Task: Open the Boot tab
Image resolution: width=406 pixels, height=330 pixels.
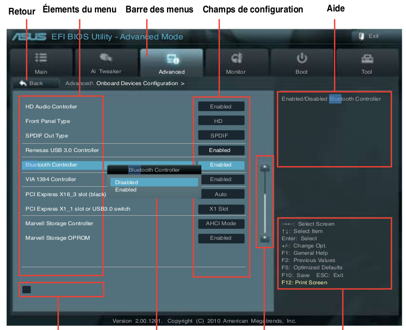Action: pyautogui.click(x=302, y=62)
